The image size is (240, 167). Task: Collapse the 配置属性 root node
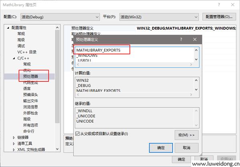[x=8, y=28]
